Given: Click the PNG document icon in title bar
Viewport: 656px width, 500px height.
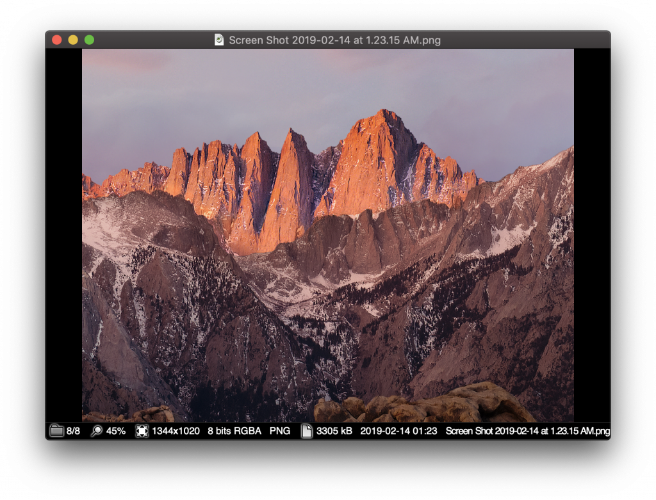Looking at the screenshot, I should click(x=219, y=40).
